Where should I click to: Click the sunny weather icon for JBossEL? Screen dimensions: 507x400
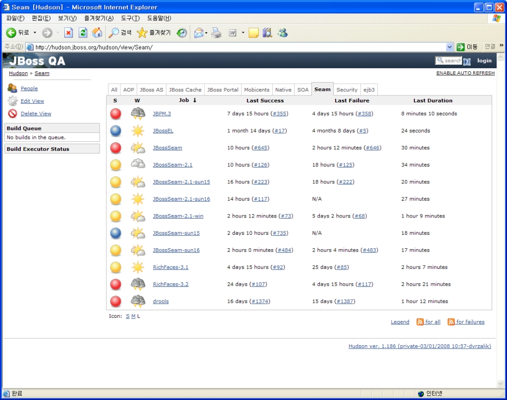138,131
